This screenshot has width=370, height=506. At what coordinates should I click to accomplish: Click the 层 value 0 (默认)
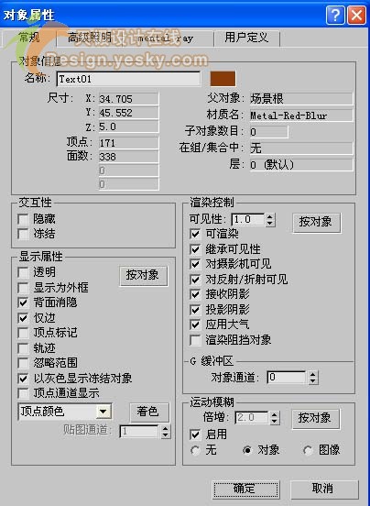point(301,165)
